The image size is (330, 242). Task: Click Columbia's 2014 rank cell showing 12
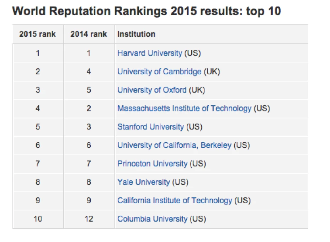89,219
